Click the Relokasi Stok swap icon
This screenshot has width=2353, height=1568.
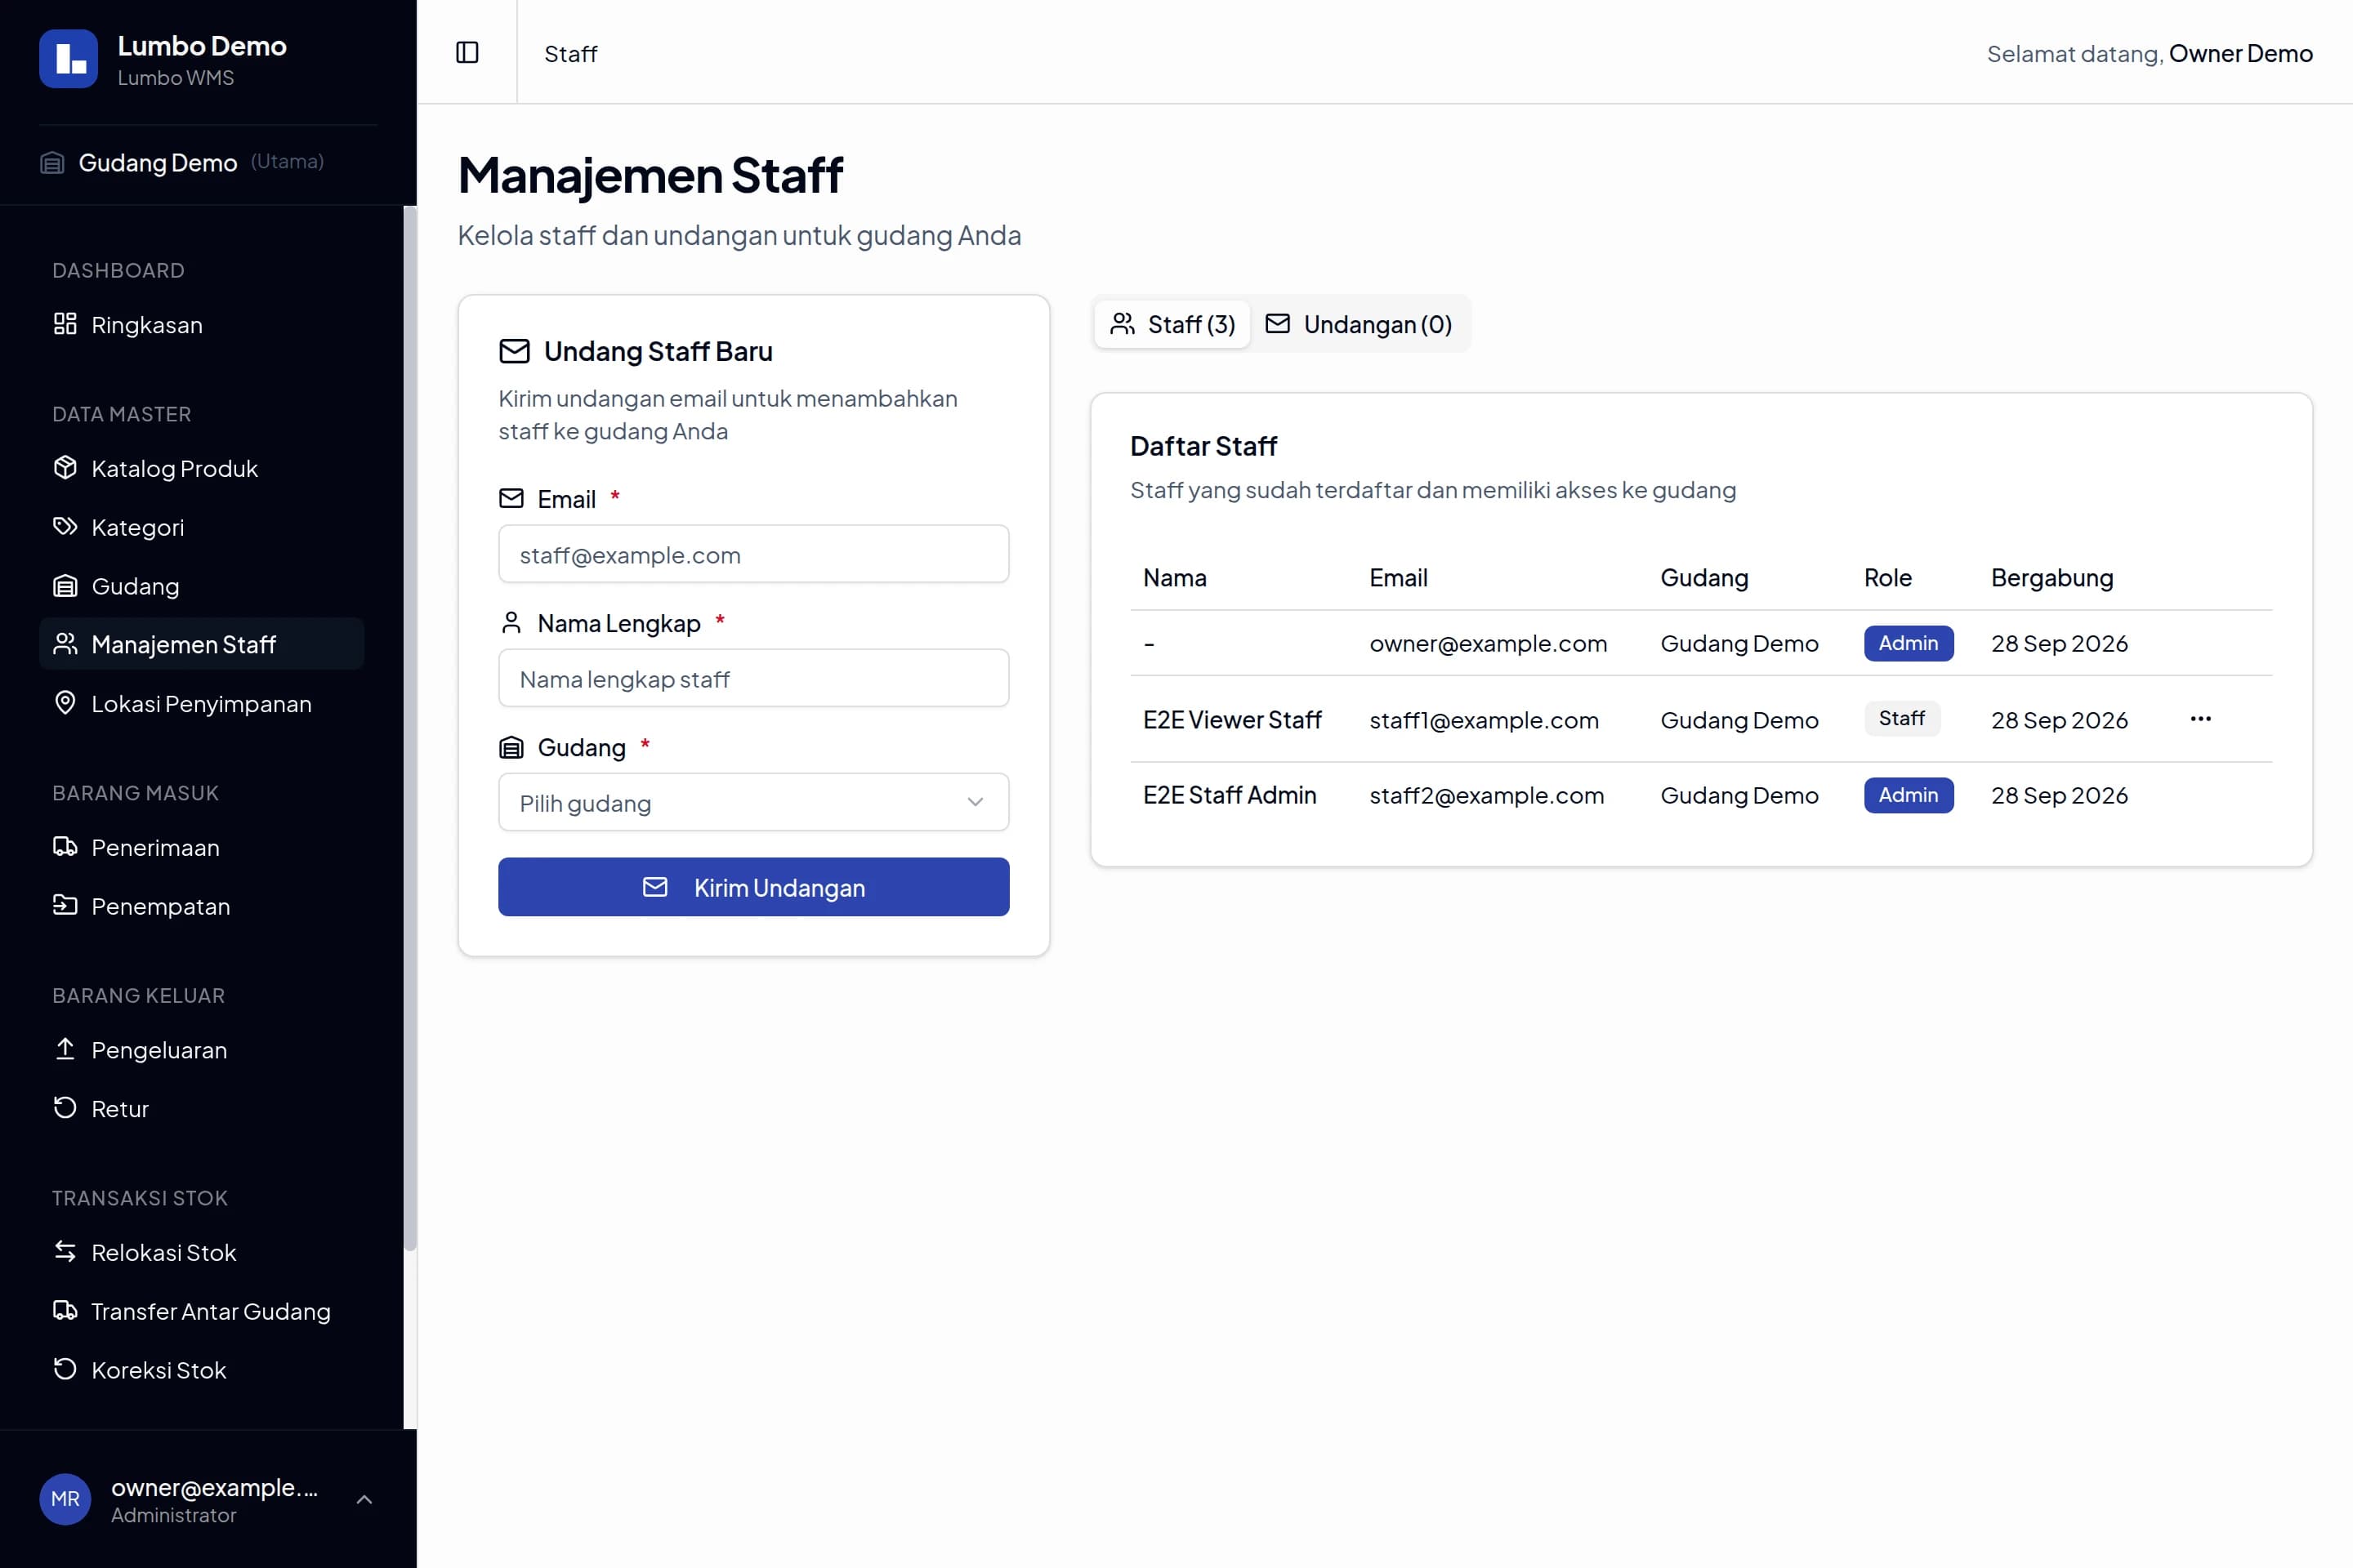pyautogui.click(x=65, y=1252)
